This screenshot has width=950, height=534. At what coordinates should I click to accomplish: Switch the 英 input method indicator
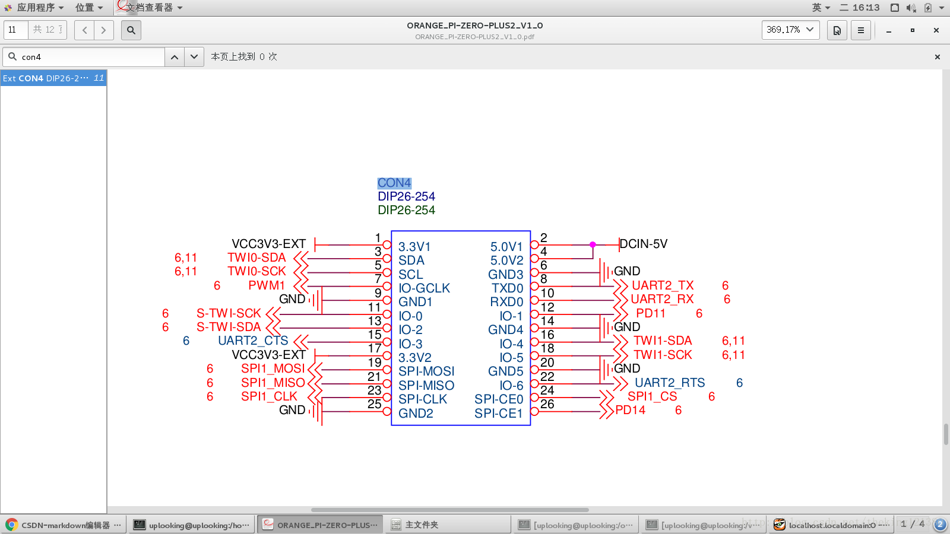[821, 8]
